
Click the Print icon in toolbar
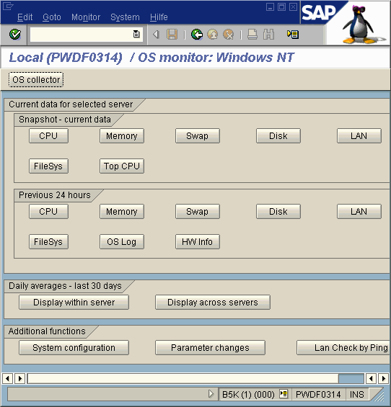(252, 35)
